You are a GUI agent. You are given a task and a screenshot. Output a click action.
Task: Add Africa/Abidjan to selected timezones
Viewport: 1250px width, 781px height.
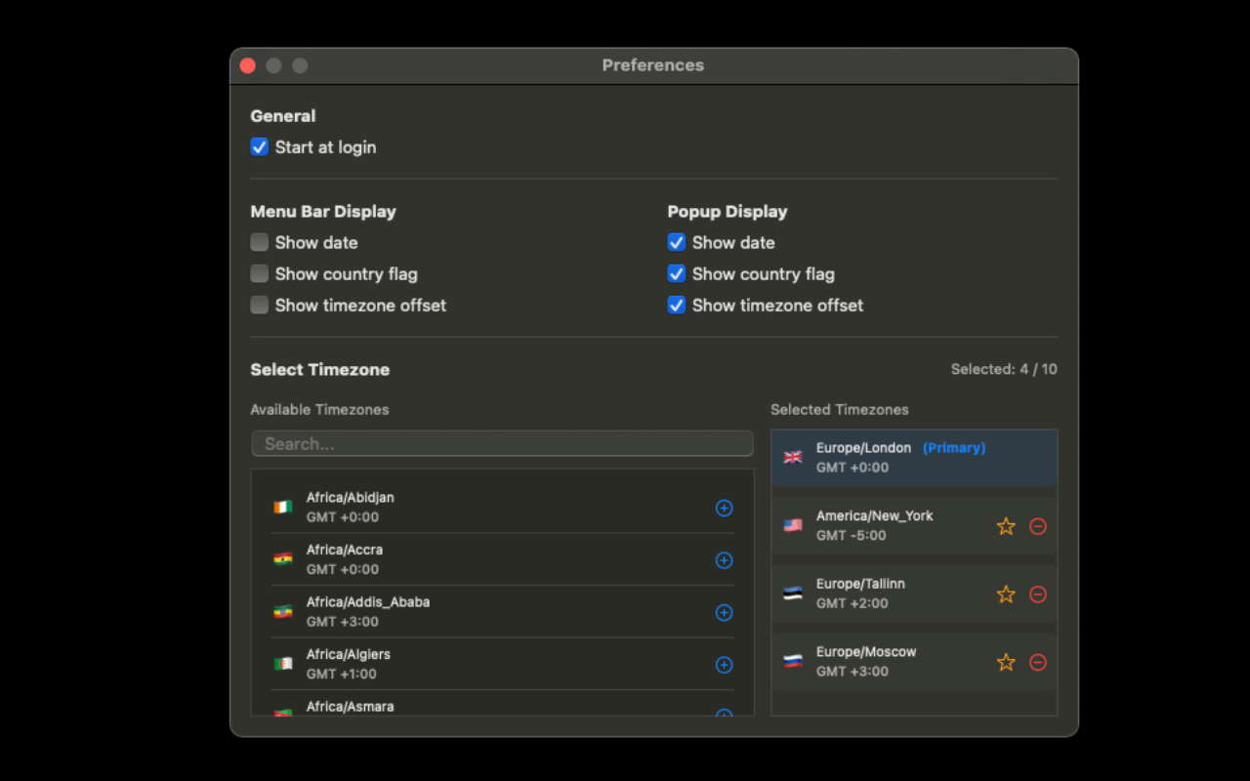[724, 508]
